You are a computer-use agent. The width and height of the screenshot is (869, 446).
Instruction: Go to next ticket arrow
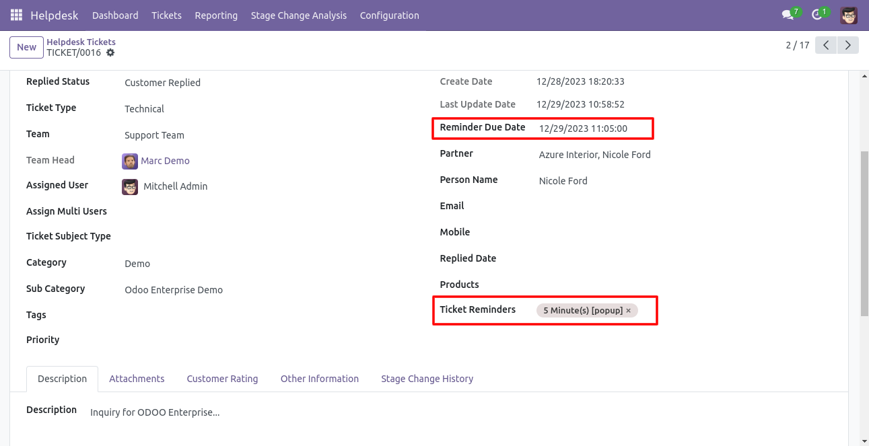click(848, 45)
